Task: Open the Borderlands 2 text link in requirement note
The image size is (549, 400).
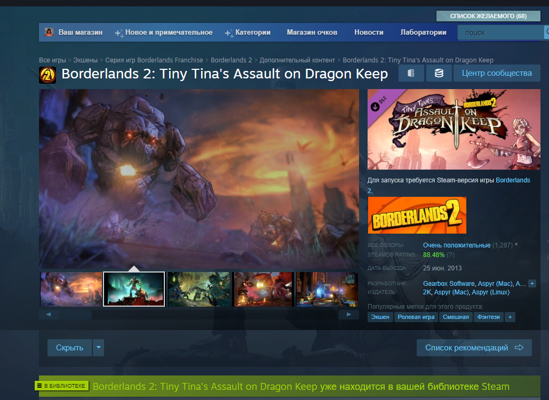Action: tap(513, 180)
